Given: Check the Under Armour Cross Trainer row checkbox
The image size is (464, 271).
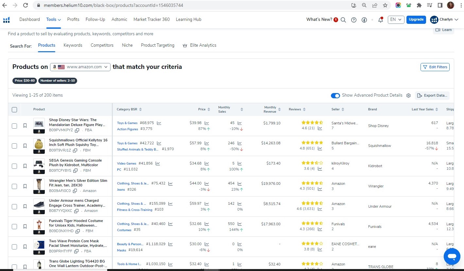Looking at the screenshot, I should [x=14, y=207].
